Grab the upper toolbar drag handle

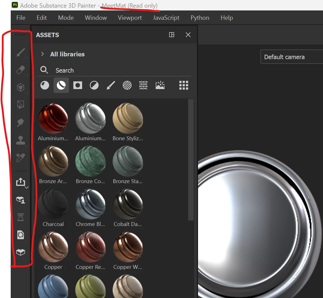(21, 35)
